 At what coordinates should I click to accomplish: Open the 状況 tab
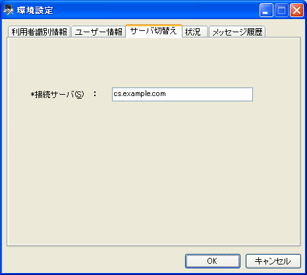[x=195, y=32]
